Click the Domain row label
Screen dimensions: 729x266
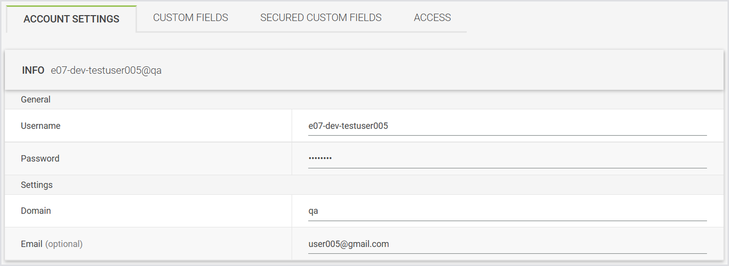click(36, 211)
